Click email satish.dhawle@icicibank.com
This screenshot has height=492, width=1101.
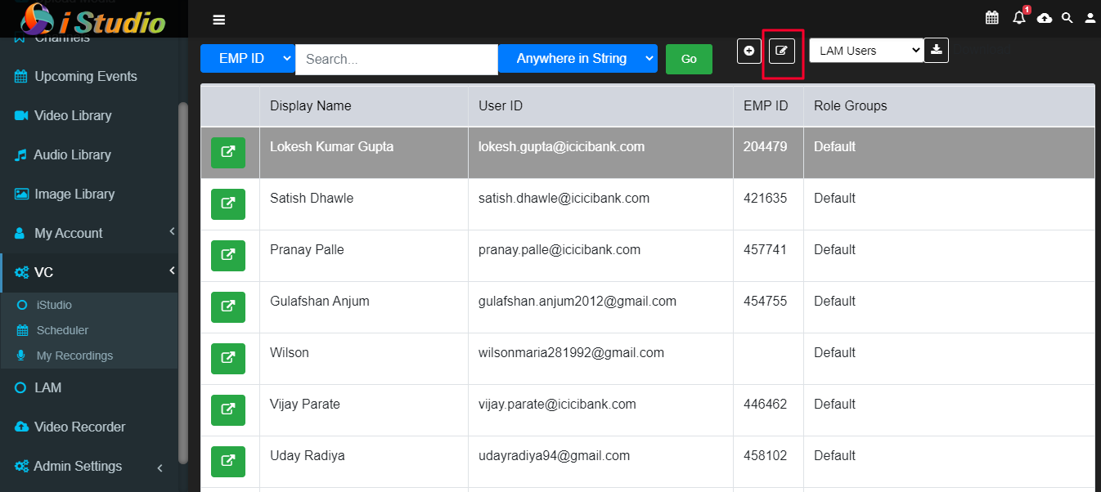point(564,199)
